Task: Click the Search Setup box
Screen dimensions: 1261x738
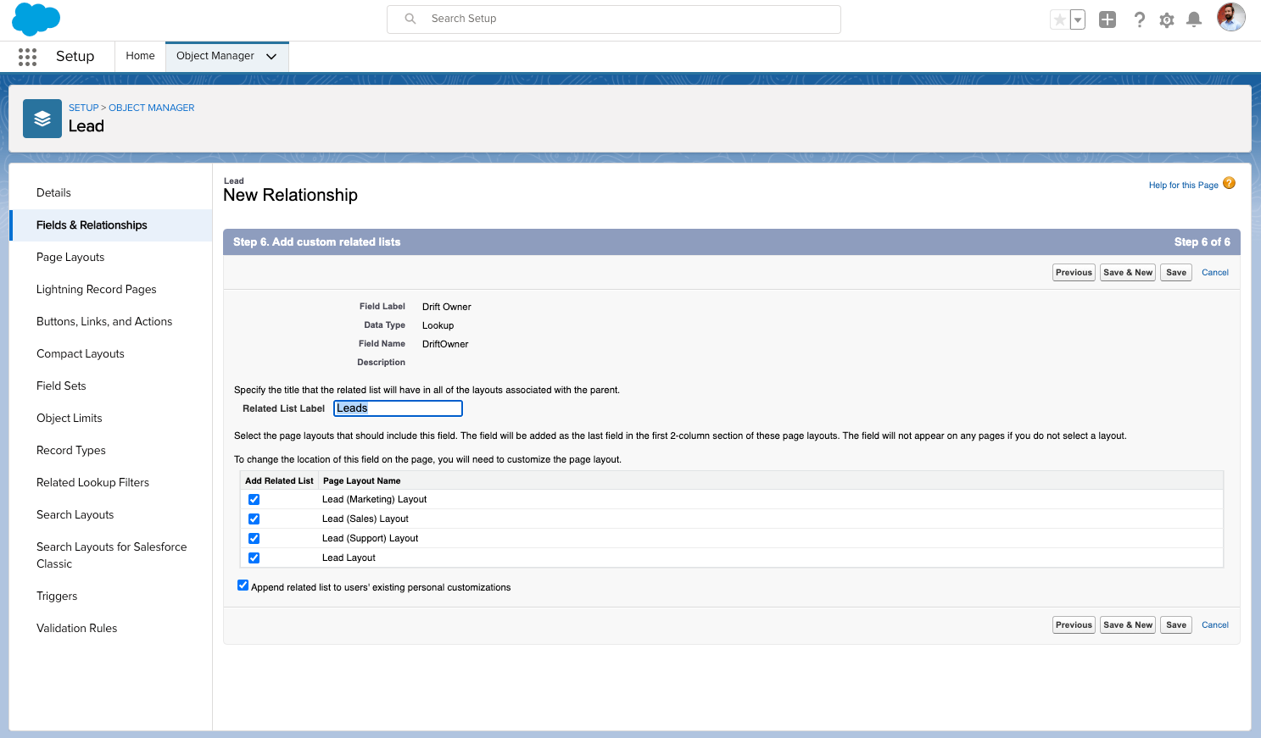Action: tap(614, 19)
